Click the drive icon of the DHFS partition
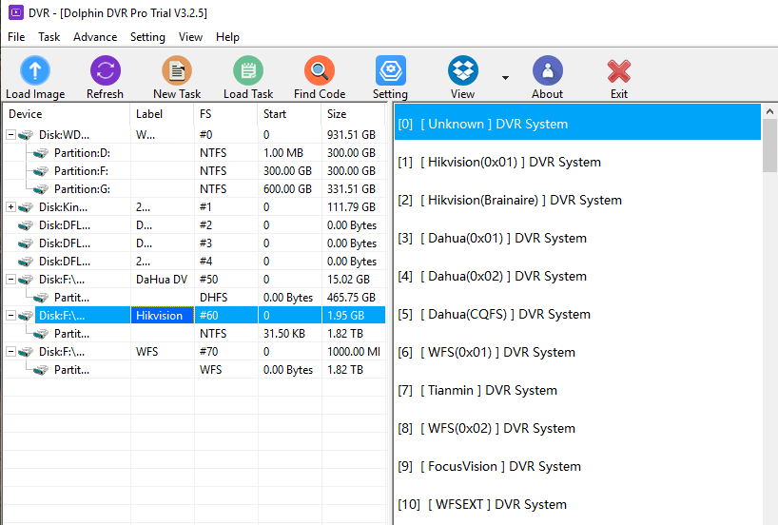The height and width of the screenshot is (525, 778). [41, 298]
